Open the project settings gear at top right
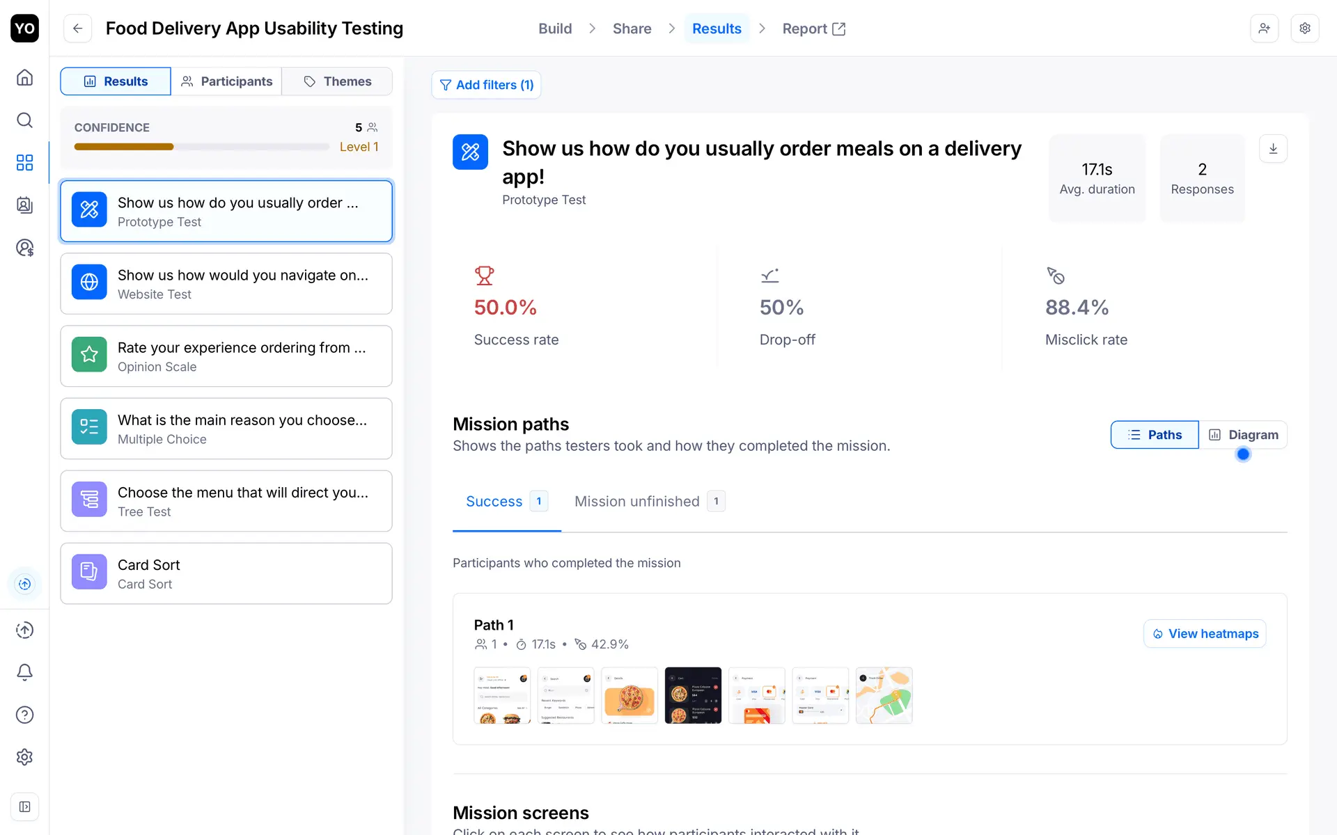 (x=1305, y=29)
